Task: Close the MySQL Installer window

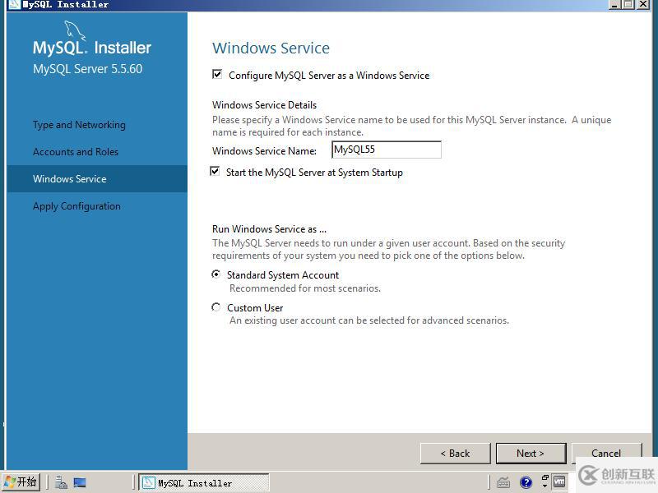Action: [x=643, y=4]
